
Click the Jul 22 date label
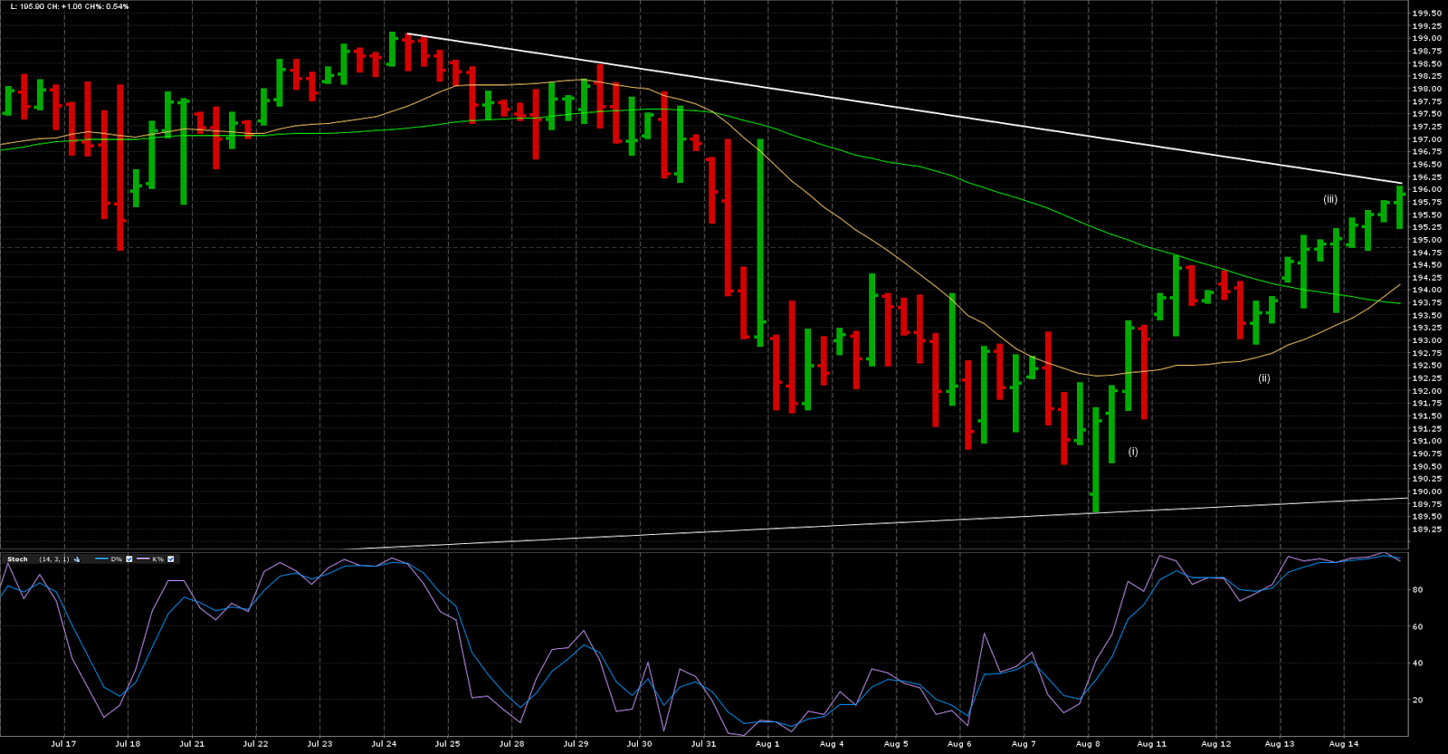(x=256, y=744)
